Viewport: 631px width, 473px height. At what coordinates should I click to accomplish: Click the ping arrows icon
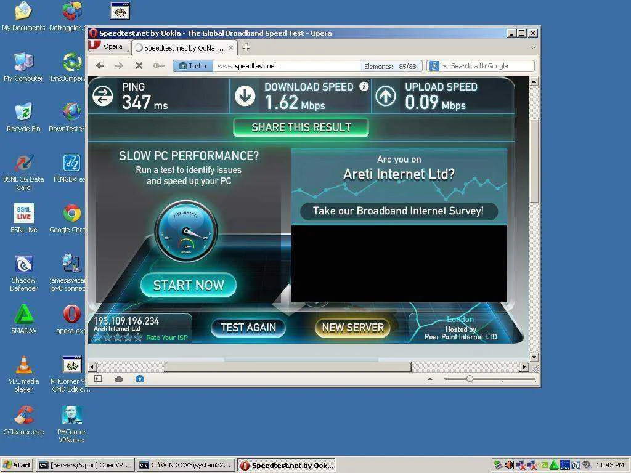[x=103, y=95]
